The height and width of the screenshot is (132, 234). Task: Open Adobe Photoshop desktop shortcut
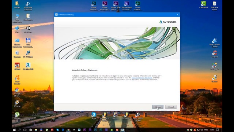[x=94, y=6]
